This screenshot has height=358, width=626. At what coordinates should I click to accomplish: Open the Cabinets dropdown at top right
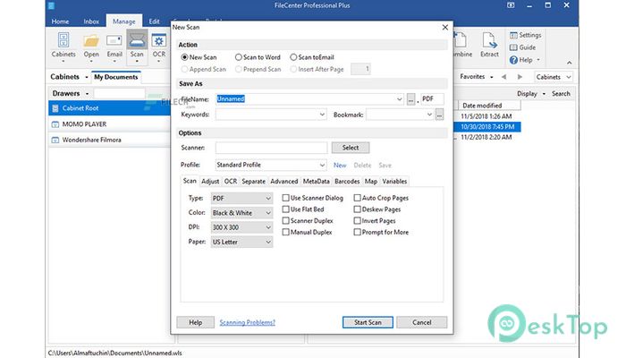(x=554, y=77)
